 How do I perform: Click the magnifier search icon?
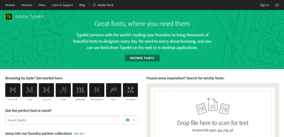tap(134, 120)
